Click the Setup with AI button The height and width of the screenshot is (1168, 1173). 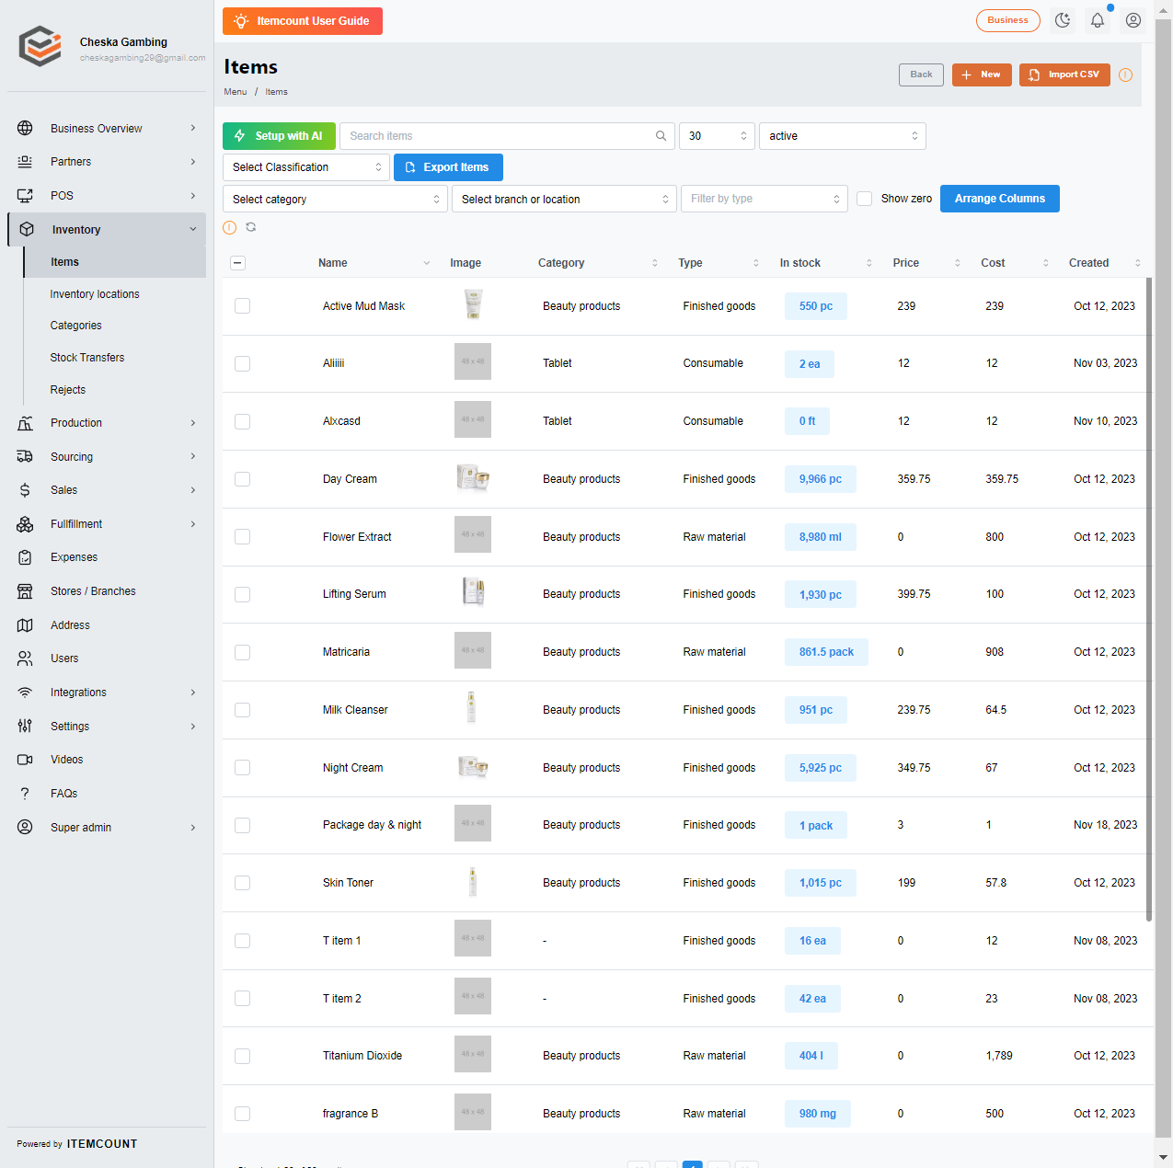click(x=279, y=136)
